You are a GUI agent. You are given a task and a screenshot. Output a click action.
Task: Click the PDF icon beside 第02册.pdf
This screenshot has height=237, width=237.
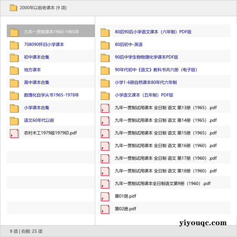105,209
